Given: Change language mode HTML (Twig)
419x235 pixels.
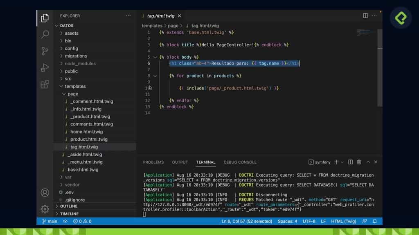Looking at the screenshot, I should click(343, 221).
